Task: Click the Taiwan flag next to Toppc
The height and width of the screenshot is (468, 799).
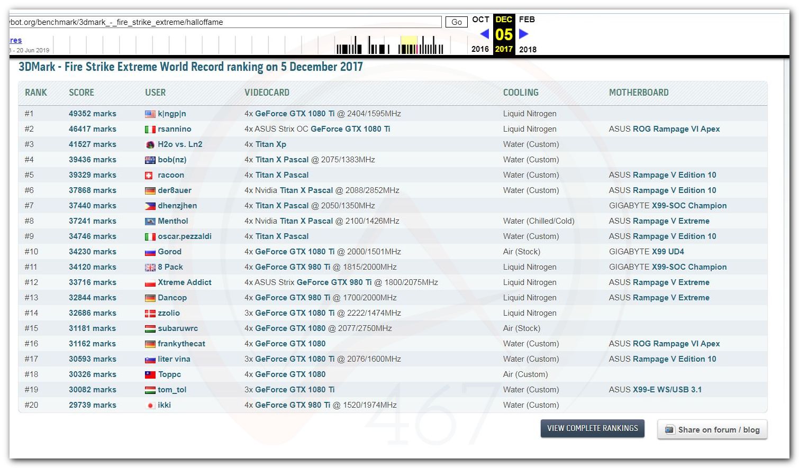Action: 150,374
